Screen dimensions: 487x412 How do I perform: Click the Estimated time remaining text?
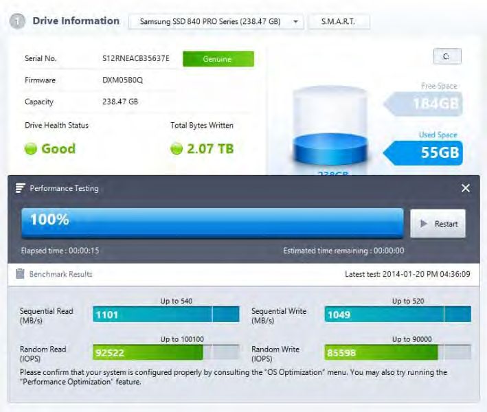[x=343, y=251]
